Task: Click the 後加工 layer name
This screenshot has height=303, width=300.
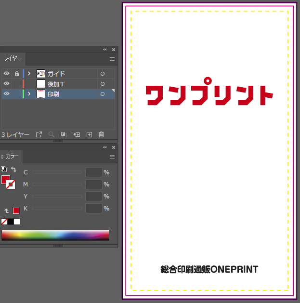Action: (x=56, y=84)
